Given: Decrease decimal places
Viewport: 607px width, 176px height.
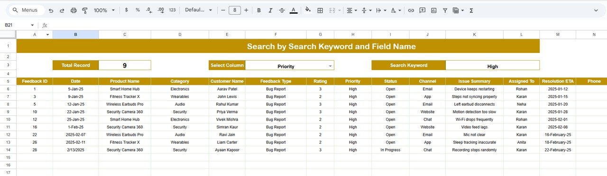Looking at the screenshot, I should point(149,10).
